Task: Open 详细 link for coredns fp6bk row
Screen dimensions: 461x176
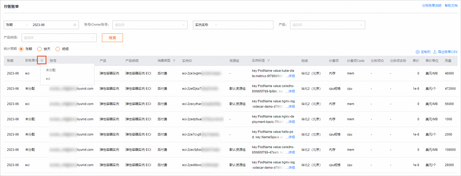Action: point(292,91)
